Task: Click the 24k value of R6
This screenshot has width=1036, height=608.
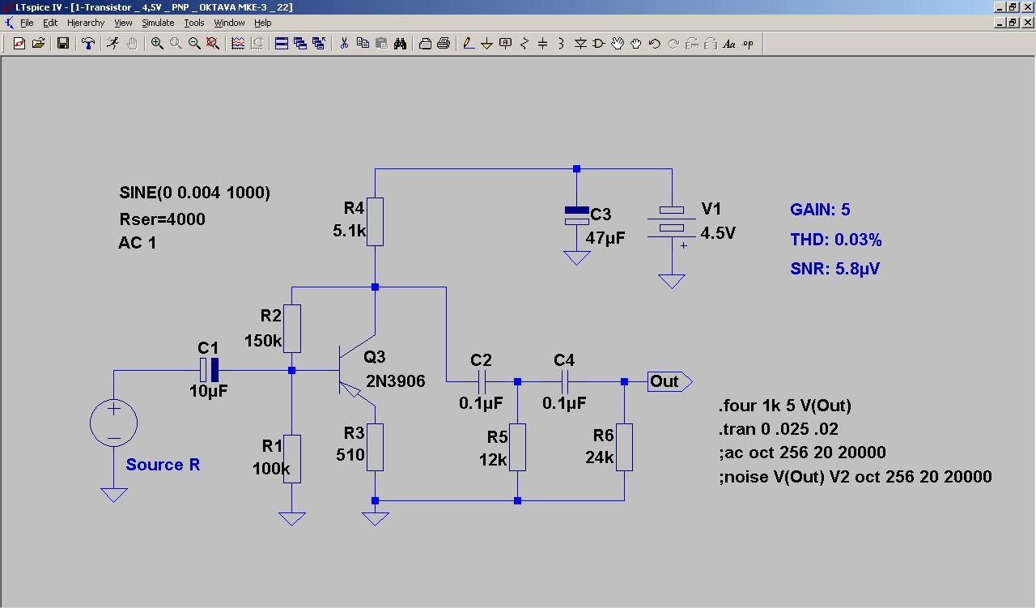Action: coord(600,457)
